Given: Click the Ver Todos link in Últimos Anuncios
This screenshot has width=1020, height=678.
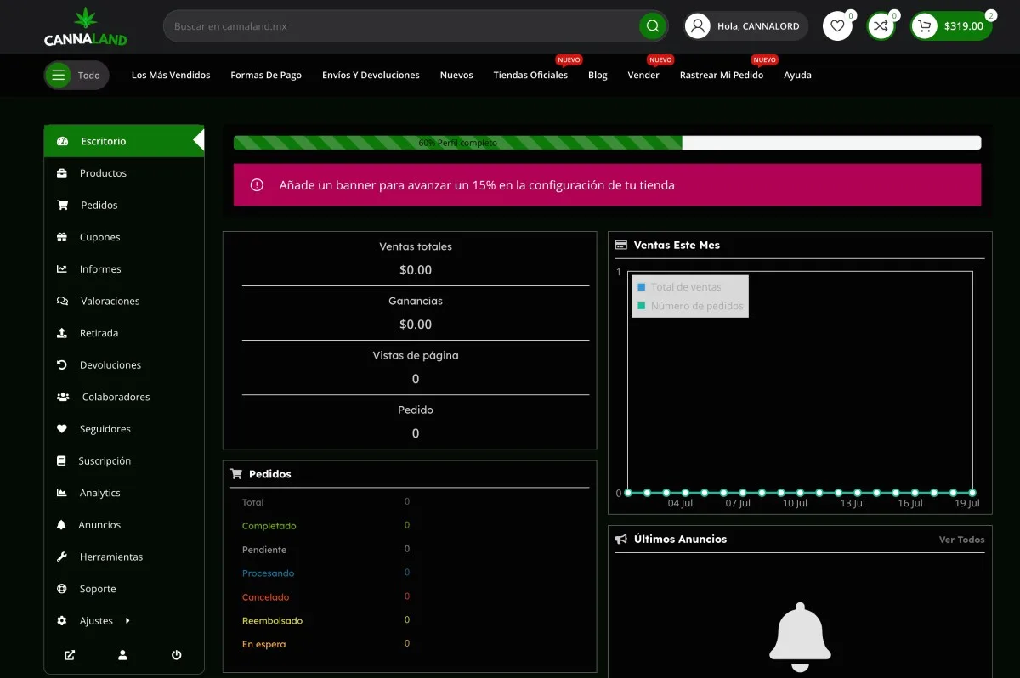Looking at the screenshot, I should 962,540.
